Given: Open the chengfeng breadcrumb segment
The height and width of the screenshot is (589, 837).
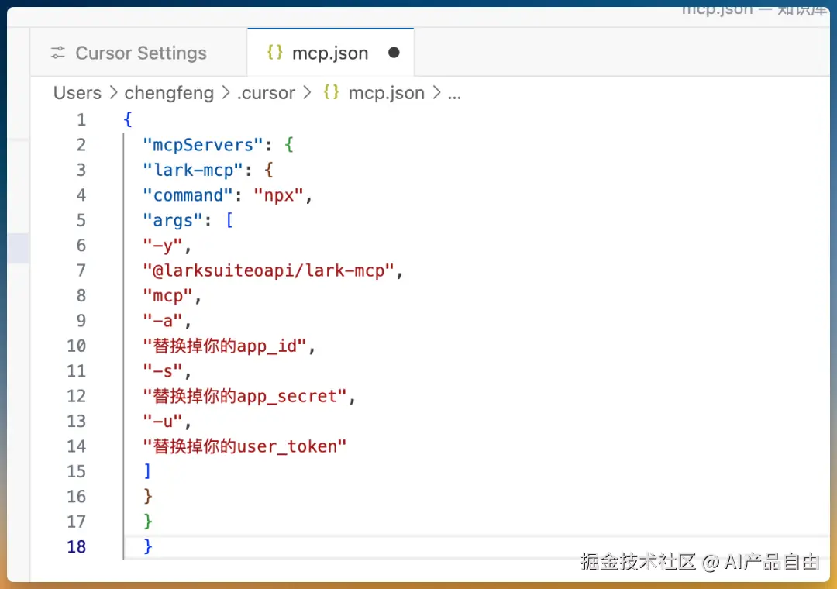Looking at the screenshot, I should pyautogui.click(x=169, y=93).
